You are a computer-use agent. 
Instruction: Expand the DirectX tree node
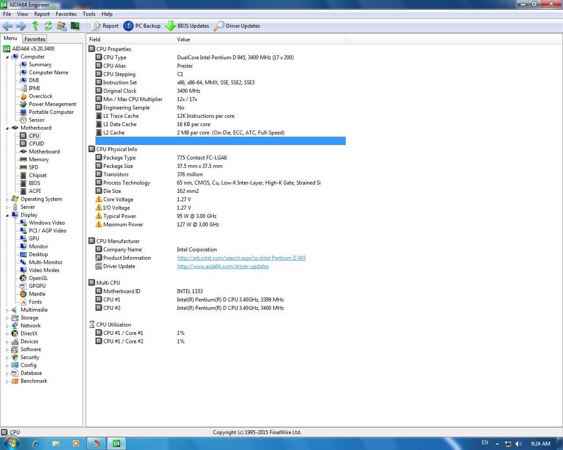click(7, 334)
